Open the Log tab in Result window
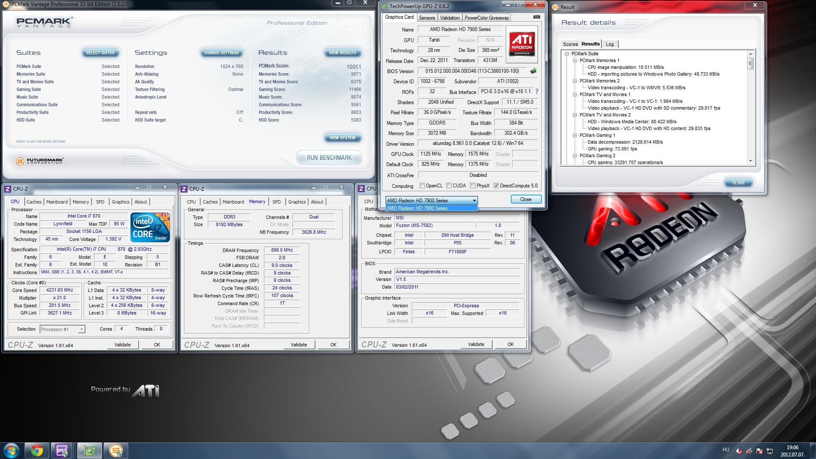Image resolution: width=816 pixels, height=459 pixels. (610, 44)
